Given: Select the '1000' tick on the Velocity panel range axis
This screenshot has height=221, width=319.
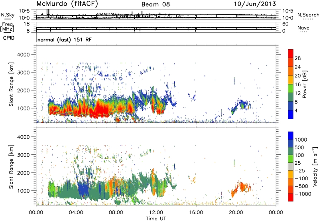Looking at the screenshot, I should pos(23,191).
